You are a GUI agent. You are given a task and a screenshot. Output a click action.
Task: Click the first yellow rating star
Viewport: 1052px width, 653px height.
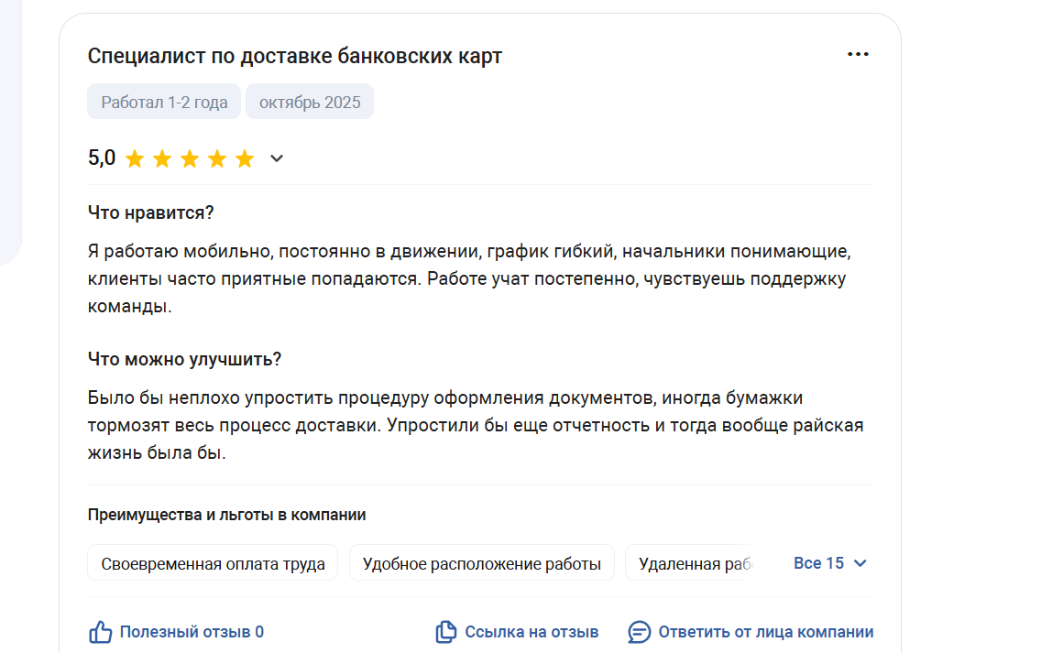pos(135,159)
